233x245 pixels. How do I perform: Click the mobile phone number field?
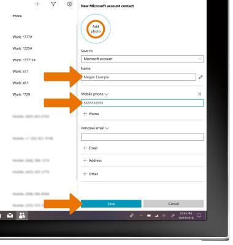point(142,103)
